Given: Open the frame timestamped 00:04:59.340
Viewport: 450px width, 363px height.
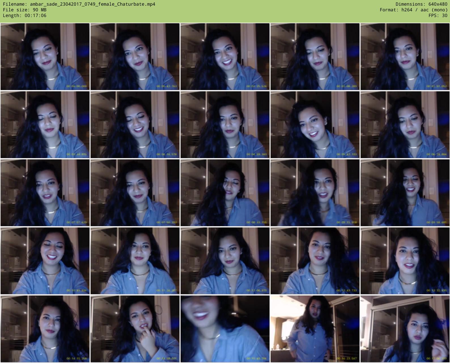Looking at the screenshot, I should point(225,125).
